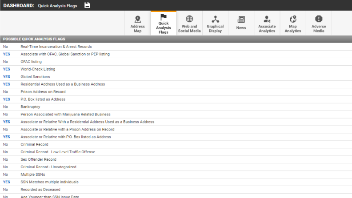Click YES beside World-Check Listing
Viewport: 352px width, 198px height.
coord(6,69)
